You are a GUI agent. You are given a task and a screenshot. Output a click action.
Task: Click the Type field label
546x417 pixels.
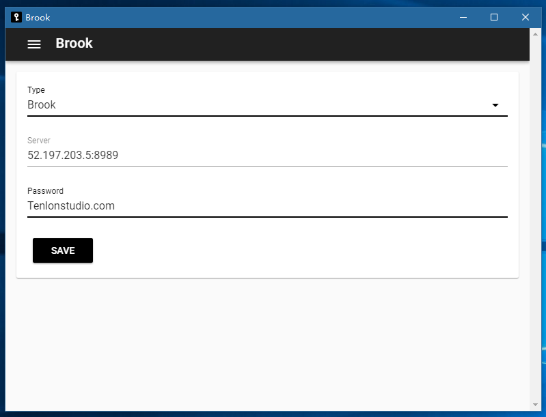[x=36, y=89]
